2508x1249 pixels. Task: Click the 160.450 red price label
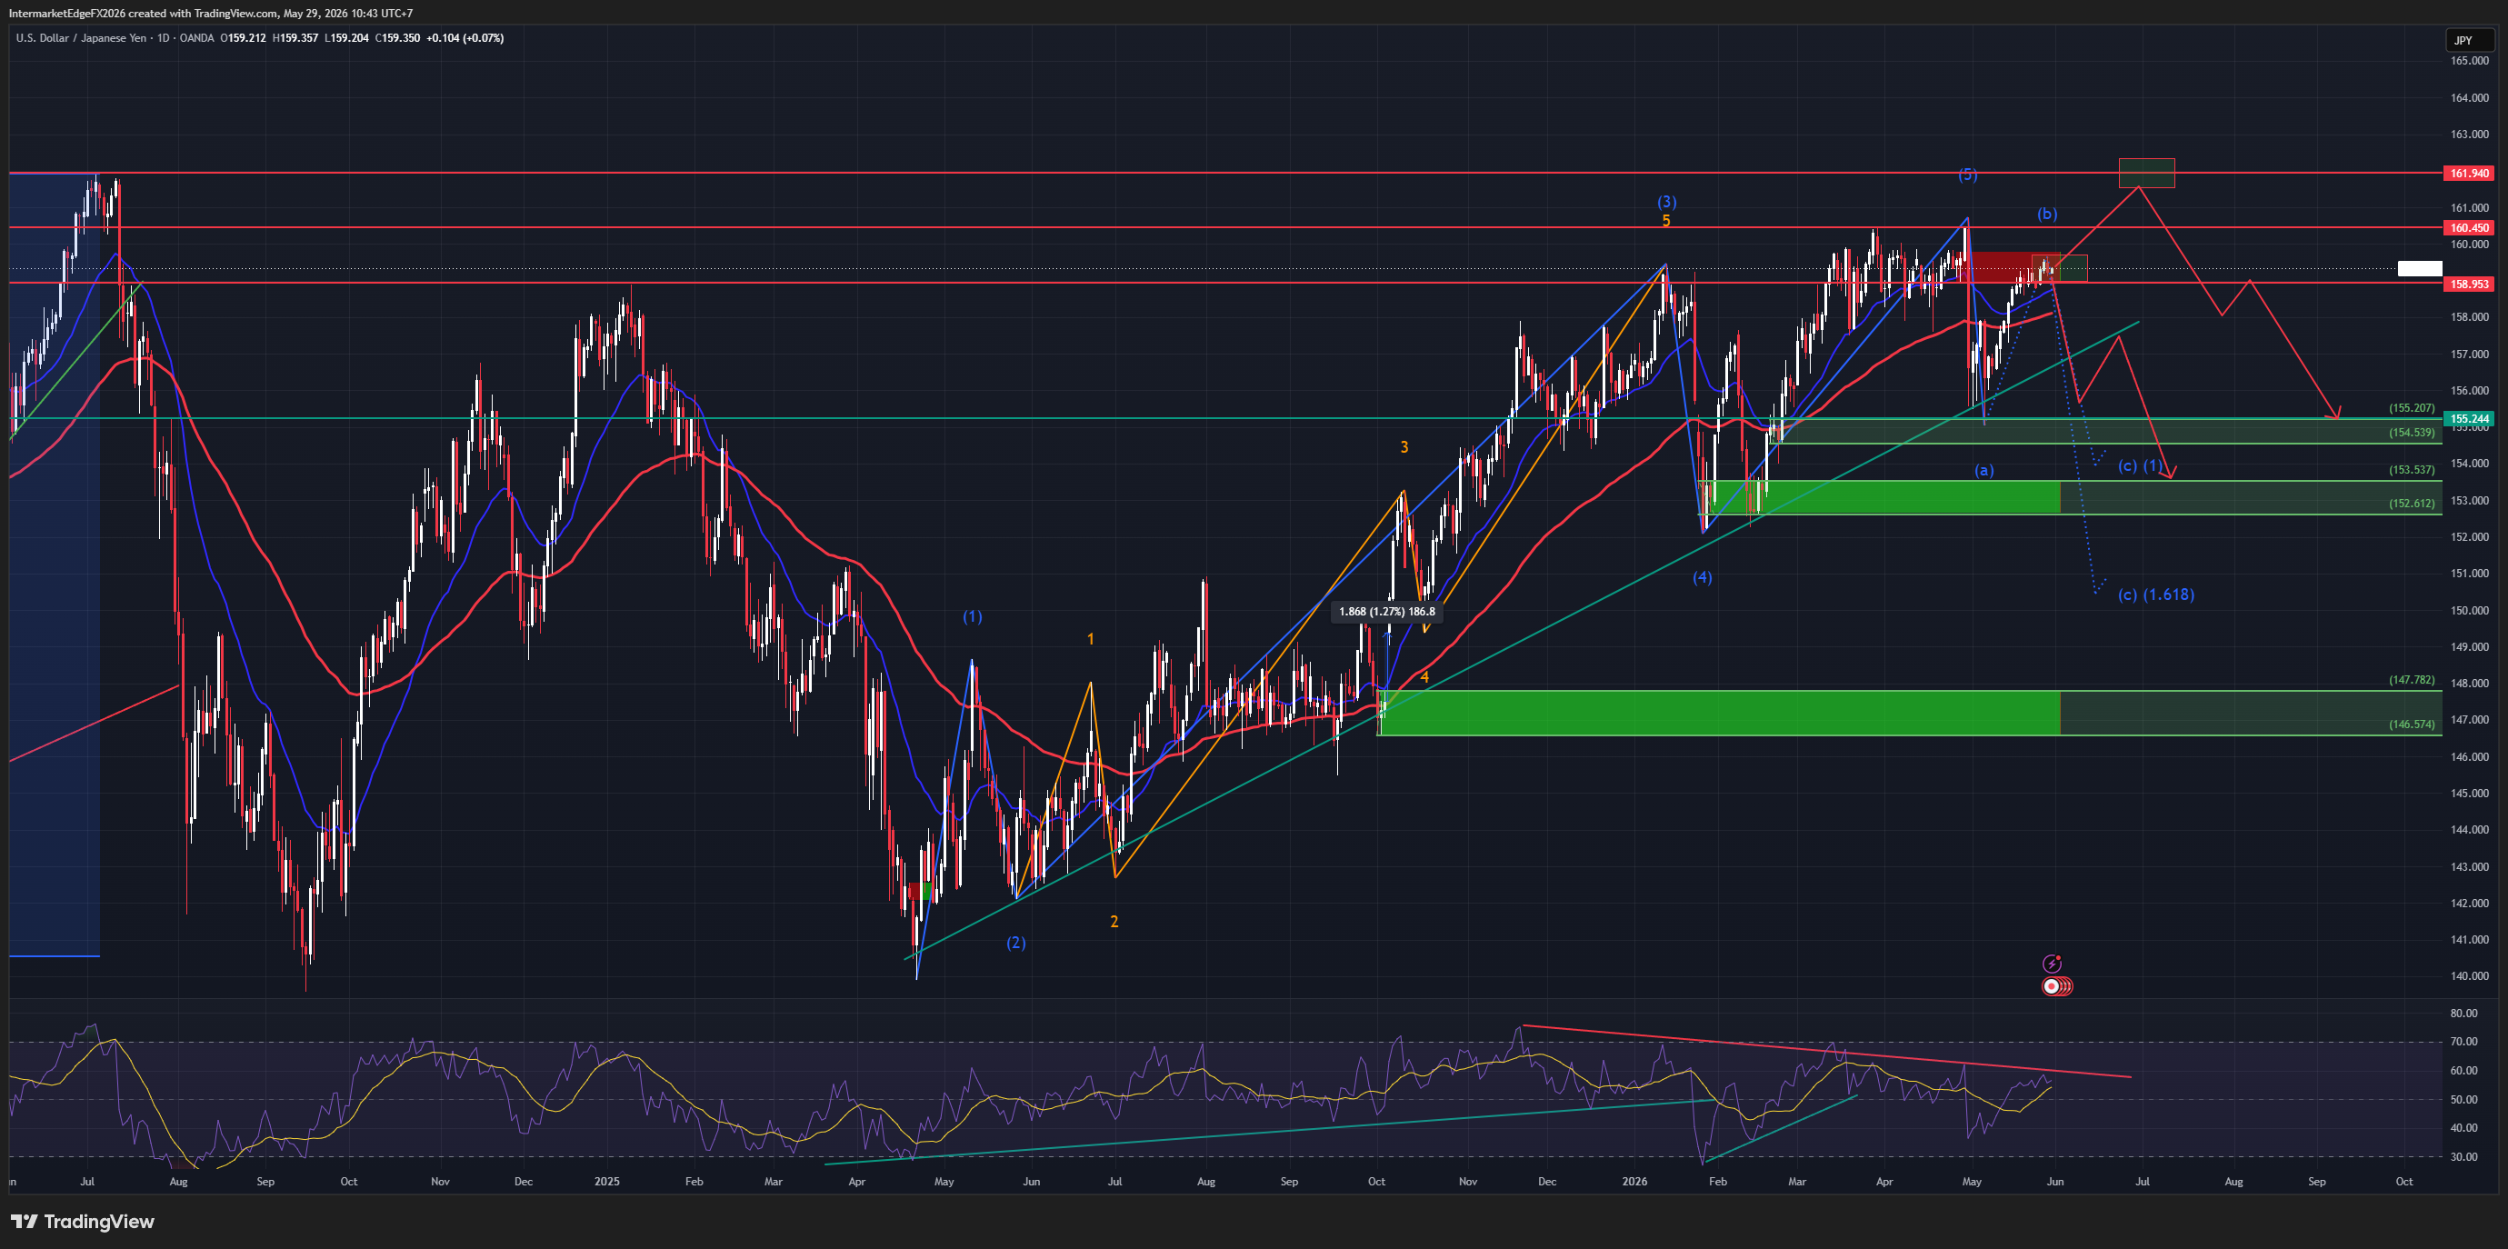(x=2469, y=228)
